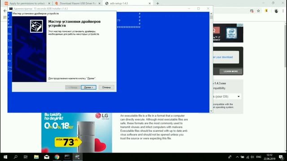This screenshot has height=161, width=287.
Task: Click the console window system icon
Action: 11,8
